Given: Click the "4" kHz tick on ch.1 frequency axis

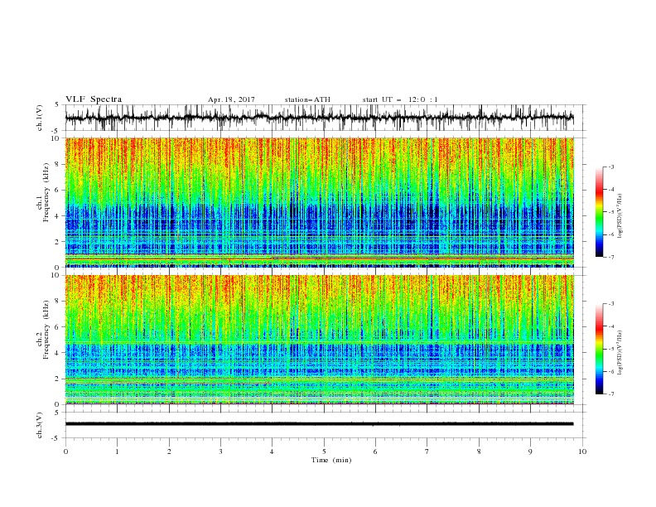Looking at the screenshot, I should (x=58, y=216).
